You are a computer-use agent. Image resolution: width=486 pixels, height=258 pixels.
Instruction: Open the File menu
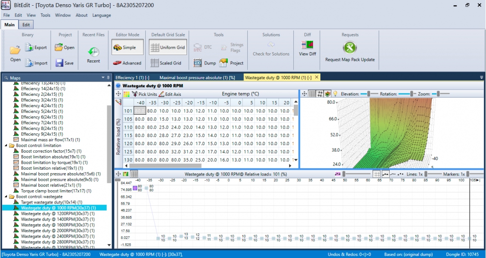click(7, 15)
